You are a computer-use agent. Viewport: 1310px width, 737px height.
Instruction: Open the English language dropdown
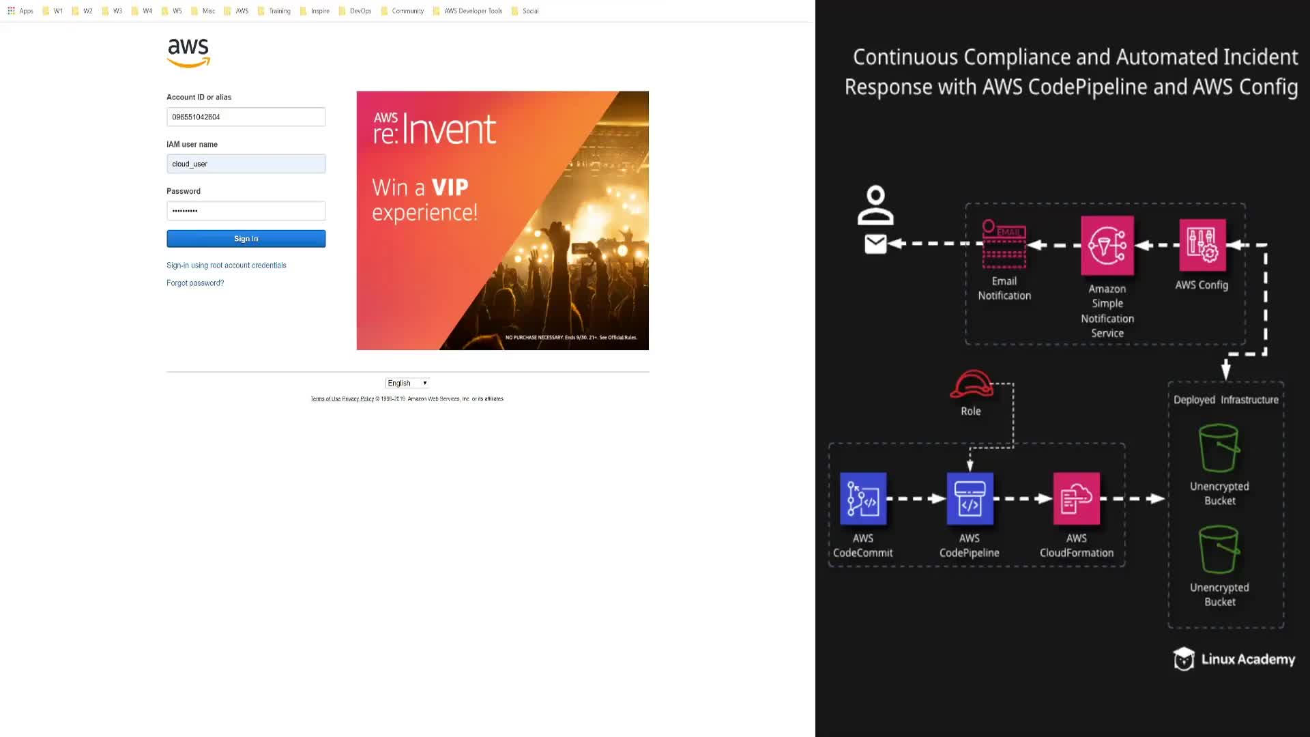[407, 383]
